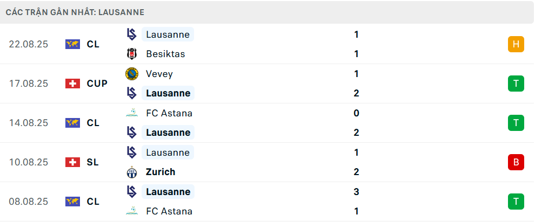Click FC Astana crest in 14.08.25 match
The width and height of the screenshot is (535, 222).
coord(131,113)
